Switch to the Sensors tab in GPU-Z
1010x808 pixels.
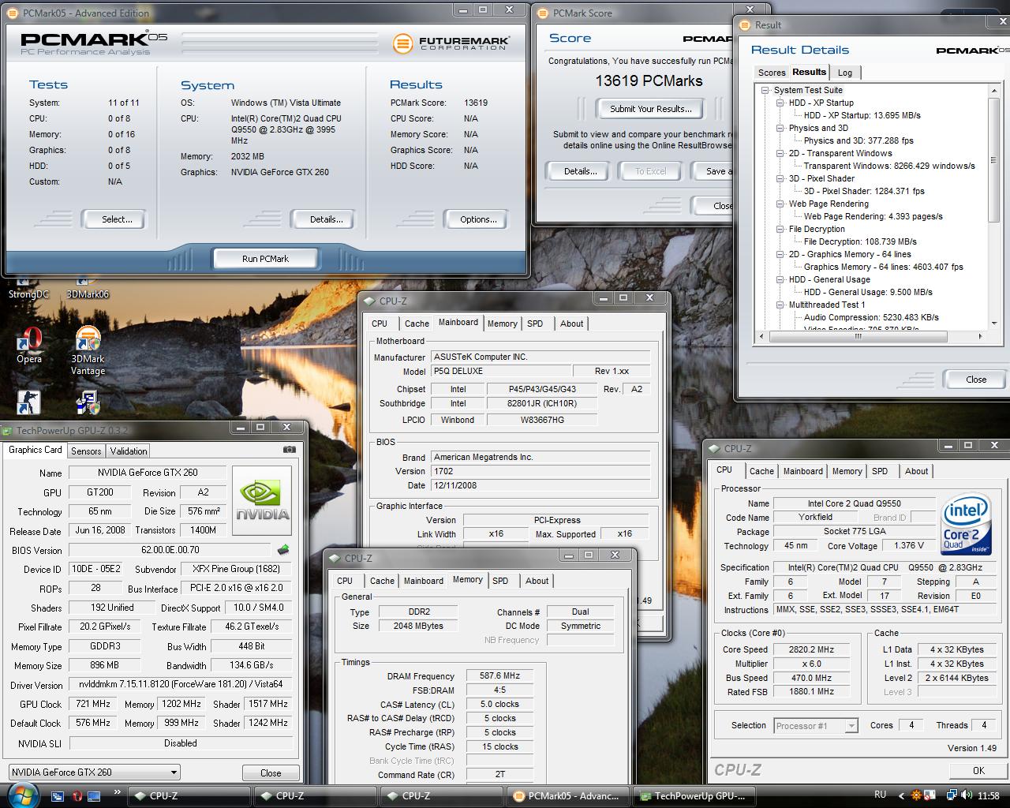(x=86, y=451)
